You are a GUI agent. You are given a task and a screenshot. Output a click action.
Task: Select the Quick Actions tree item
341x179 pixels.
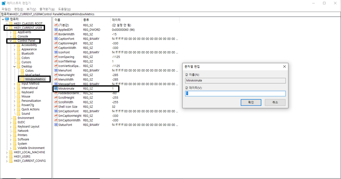coord(30,109)
